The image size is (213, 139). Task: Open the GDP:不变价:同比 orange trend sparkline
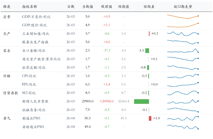[183, 17]
